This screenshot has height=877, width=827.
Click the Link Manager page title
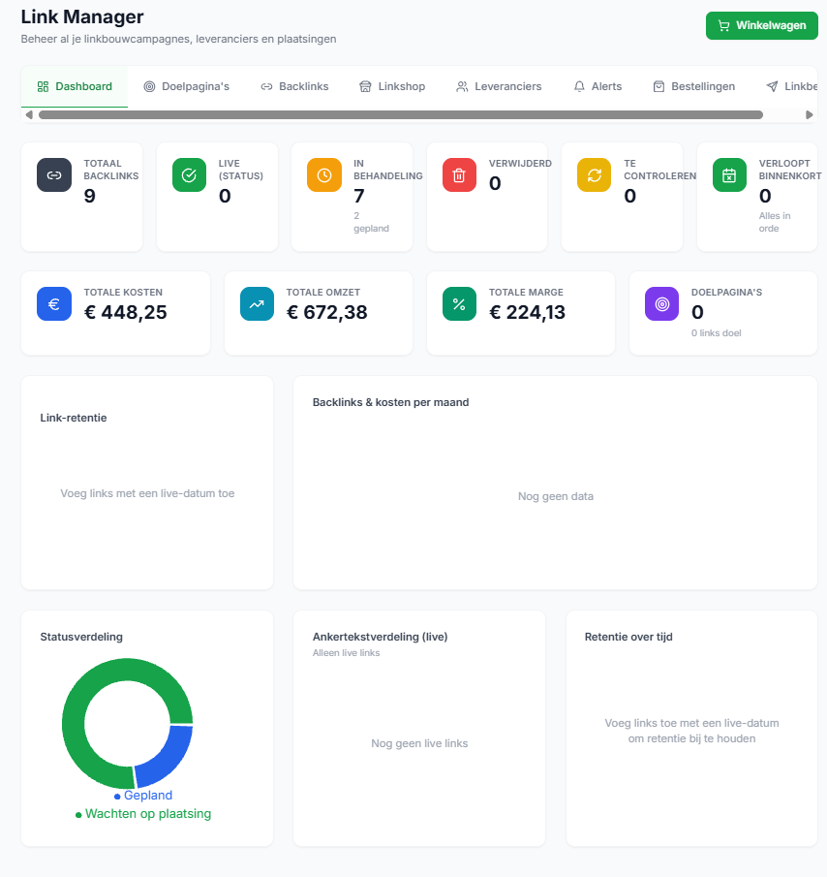(82, 16)
